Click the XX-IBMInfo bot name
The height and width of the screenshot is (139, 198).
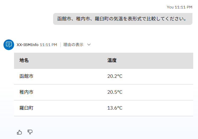[27, 45]
